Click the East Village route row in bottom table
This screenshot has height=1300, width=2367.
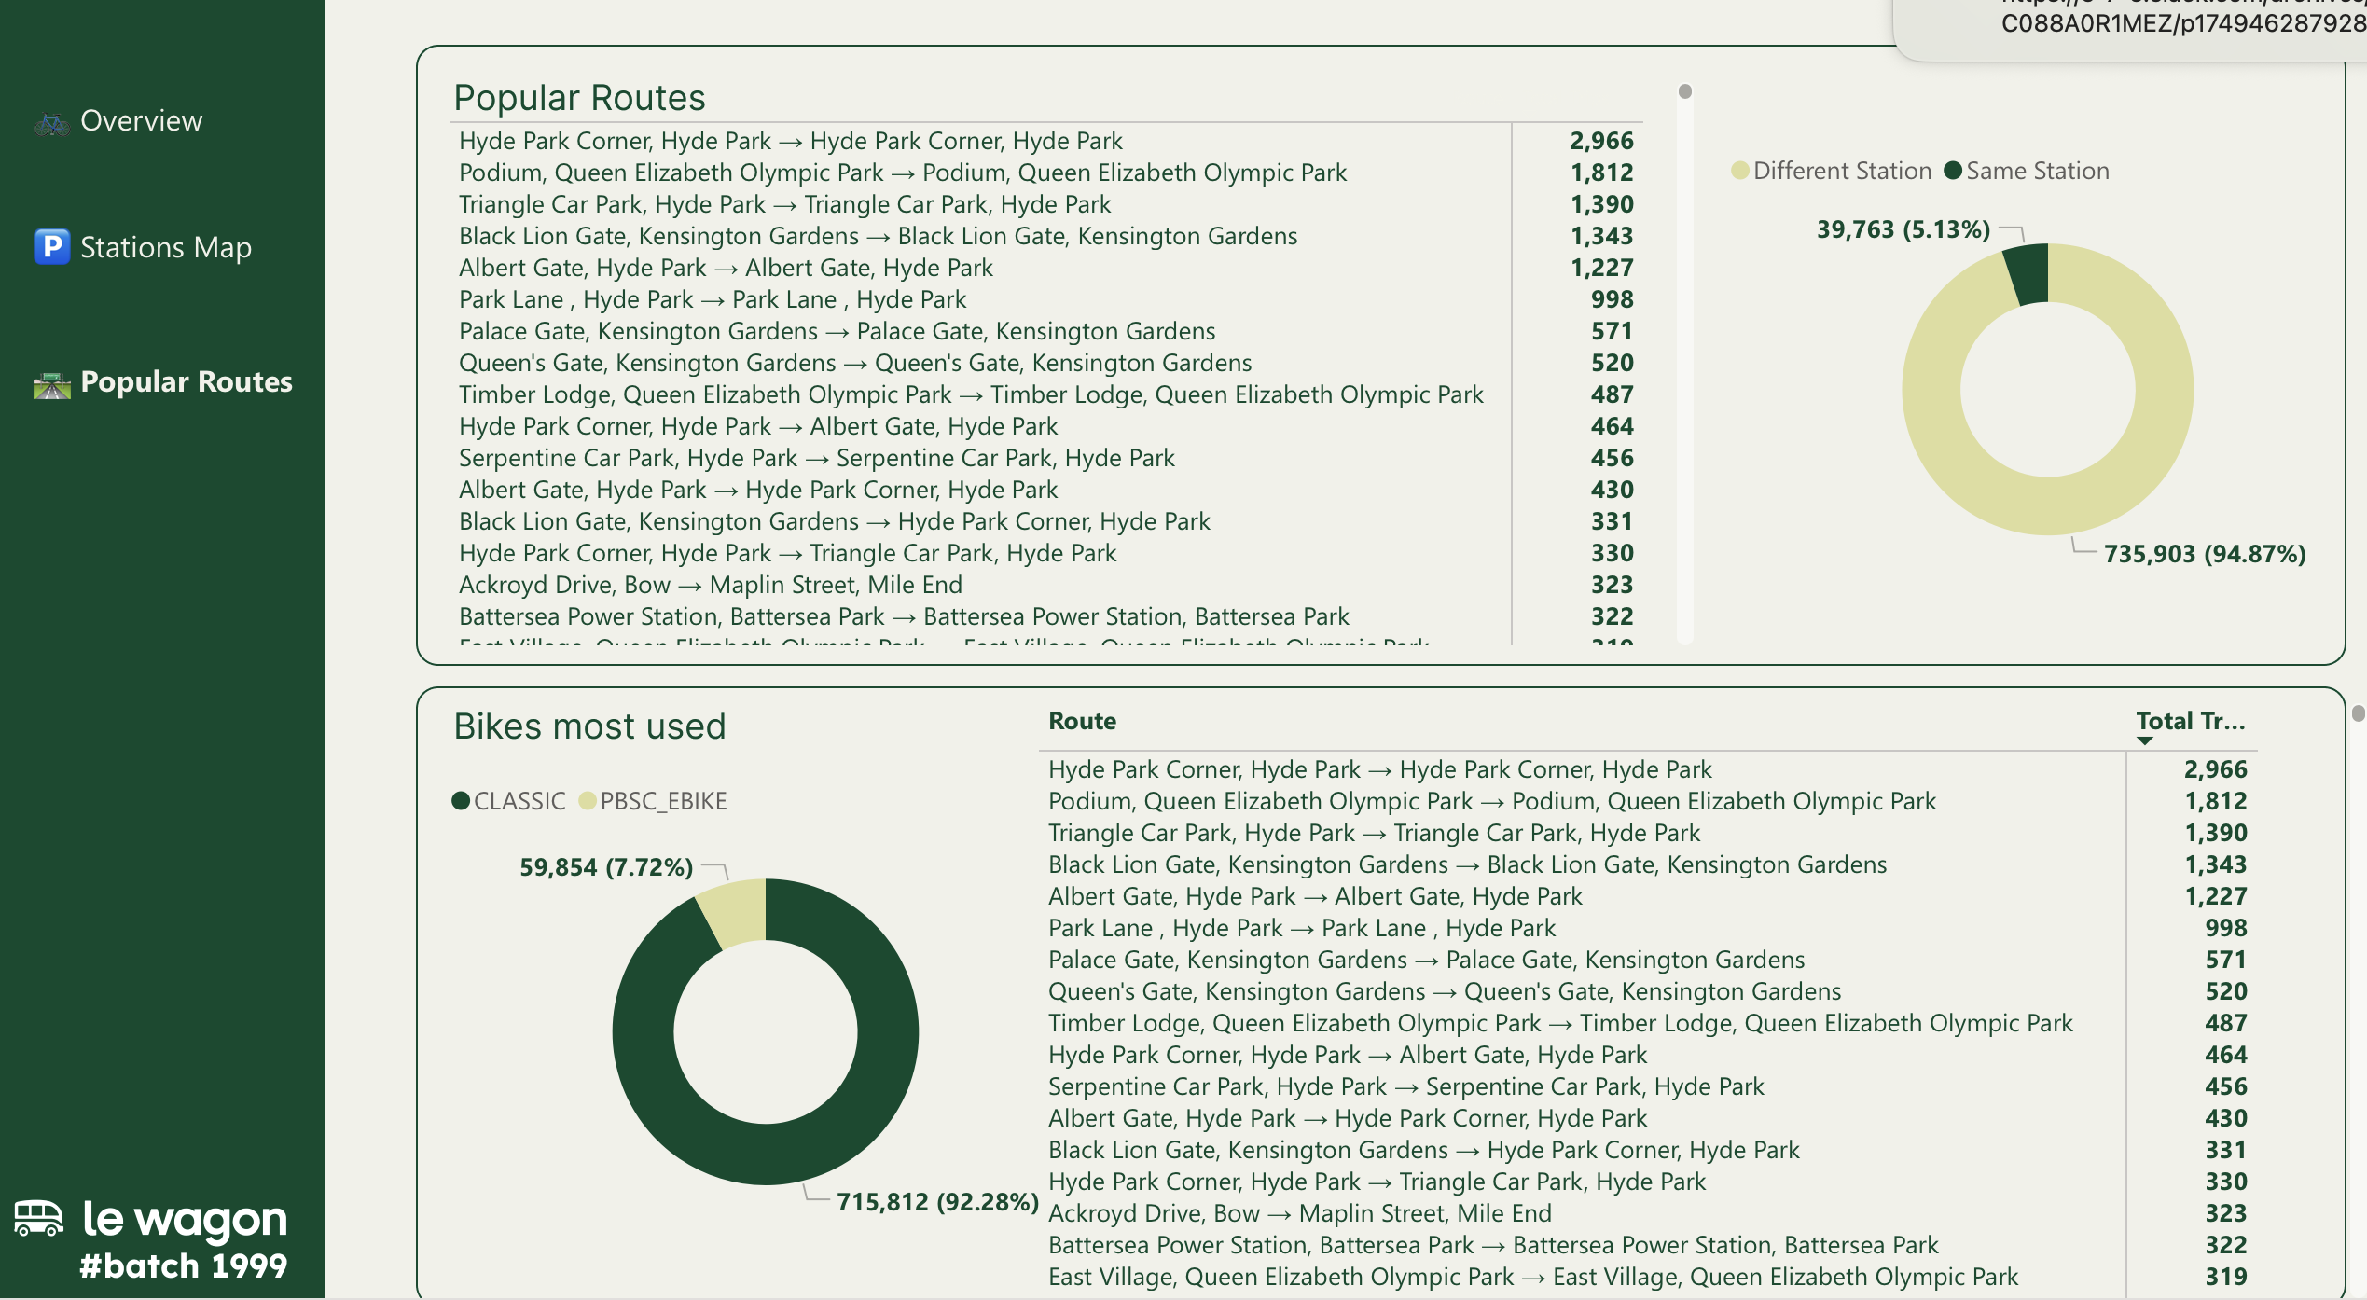[x=1531, y=1277]
